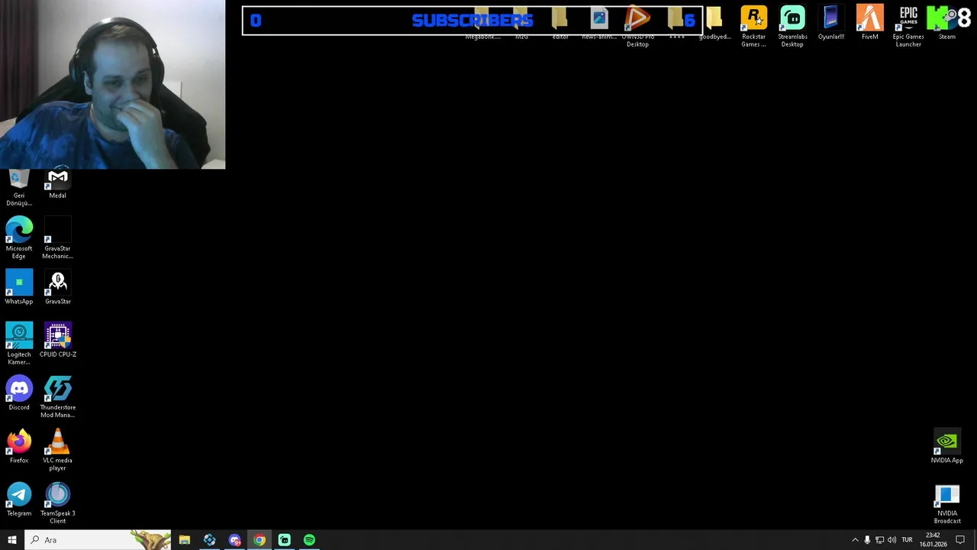Open Discord from the desktop
The width and height of the screenshot is (977, 550).
click(x=19, y=393)
